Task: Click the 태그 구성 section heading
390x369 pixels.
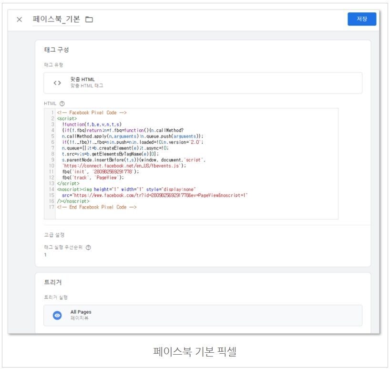Action: pyautogui.click(x=56, y=50)
